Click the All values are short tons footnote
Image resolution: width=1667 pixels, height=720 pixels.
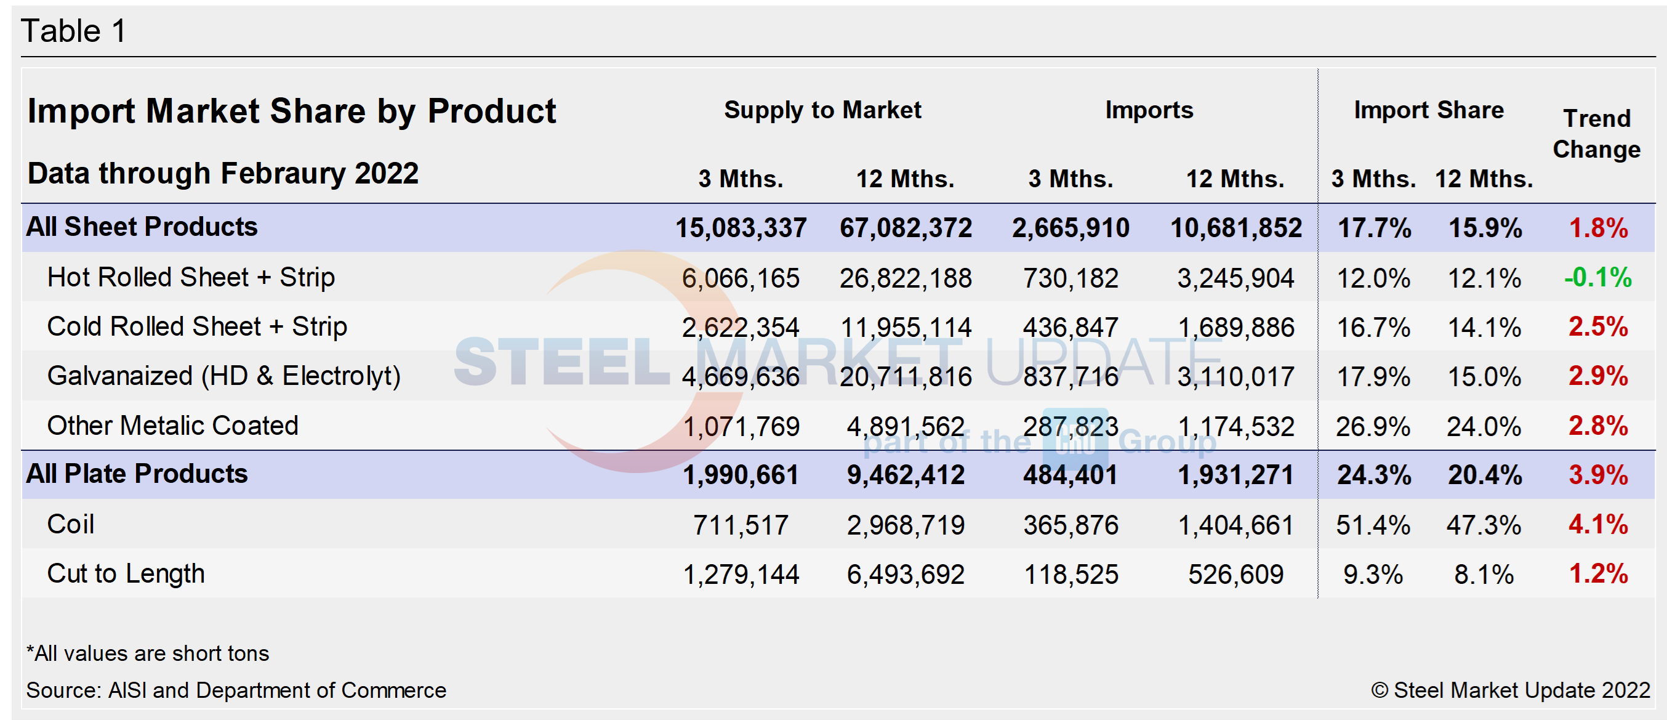(148, 653)
